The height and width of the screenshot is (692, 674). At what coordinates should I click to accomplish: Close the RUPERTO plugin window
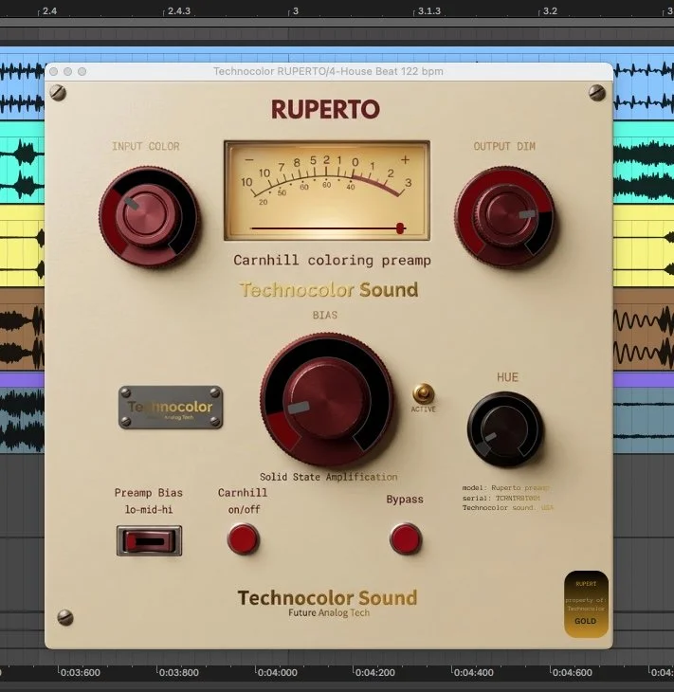point(54,71)
